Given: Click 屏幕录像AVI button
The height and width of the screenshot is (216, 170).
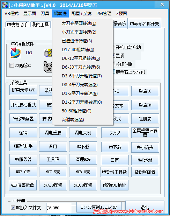Looking at the screenshot, I should tap(23, 90).
